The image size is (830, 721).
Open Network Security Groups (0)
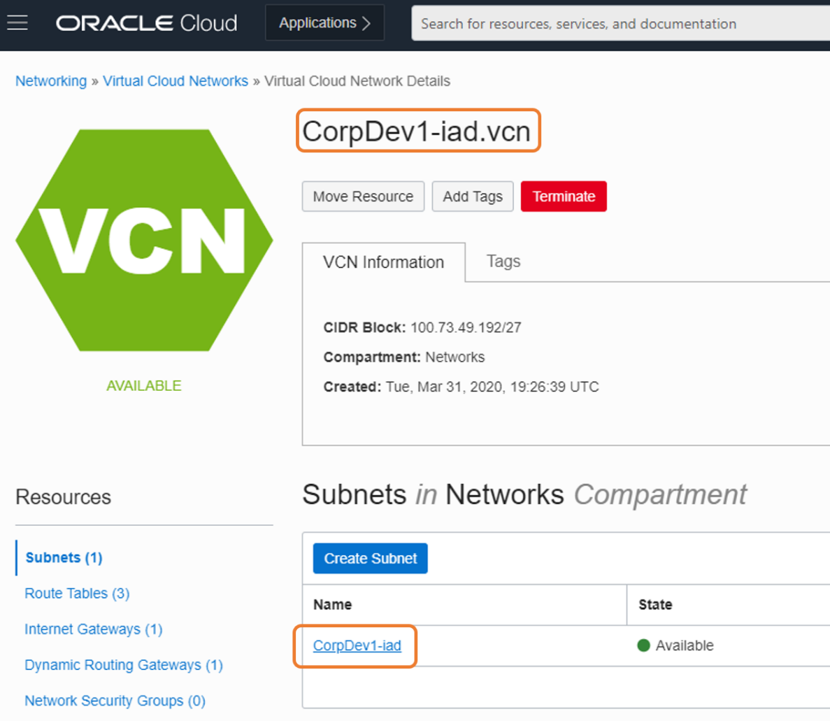115,701
